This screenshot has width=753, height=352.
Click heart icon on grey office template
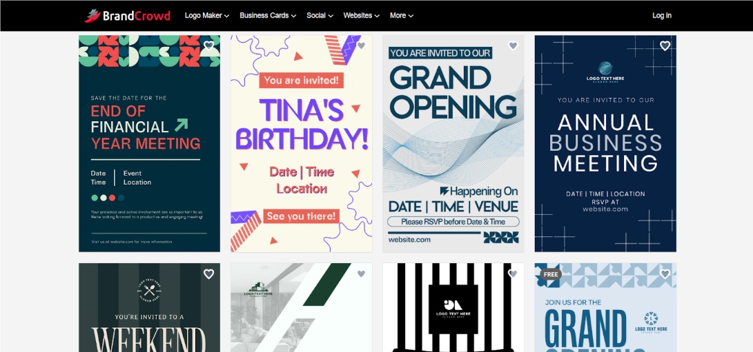click(361, 274)
